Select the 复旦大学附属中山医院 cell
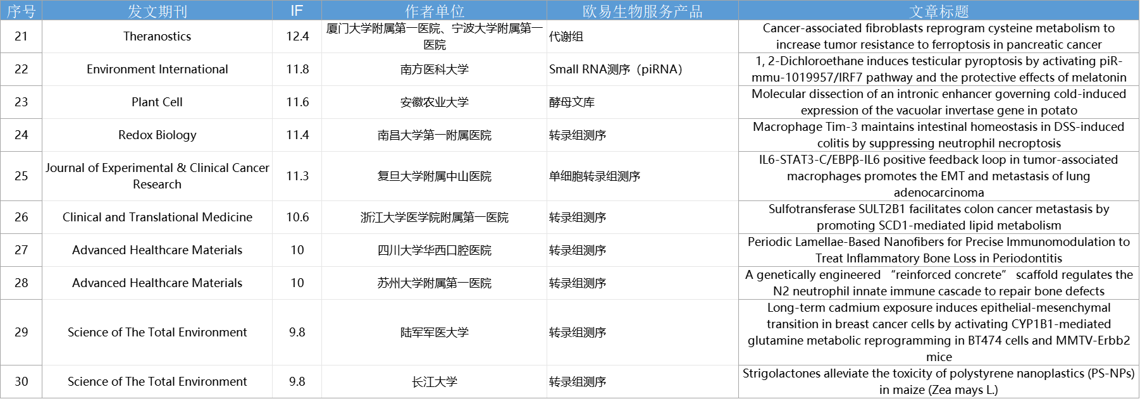 click(x=434, y=176)
